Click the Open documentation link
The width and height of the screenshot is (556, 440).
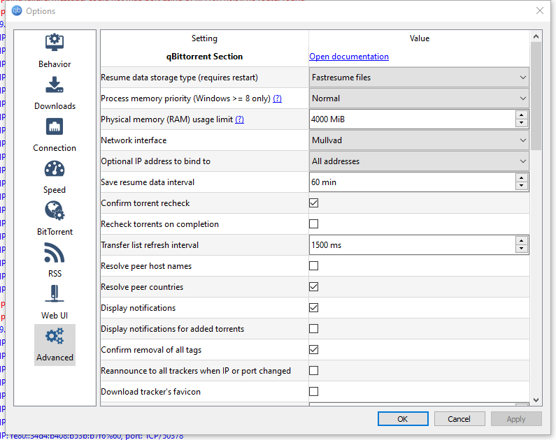click(349, 57)
